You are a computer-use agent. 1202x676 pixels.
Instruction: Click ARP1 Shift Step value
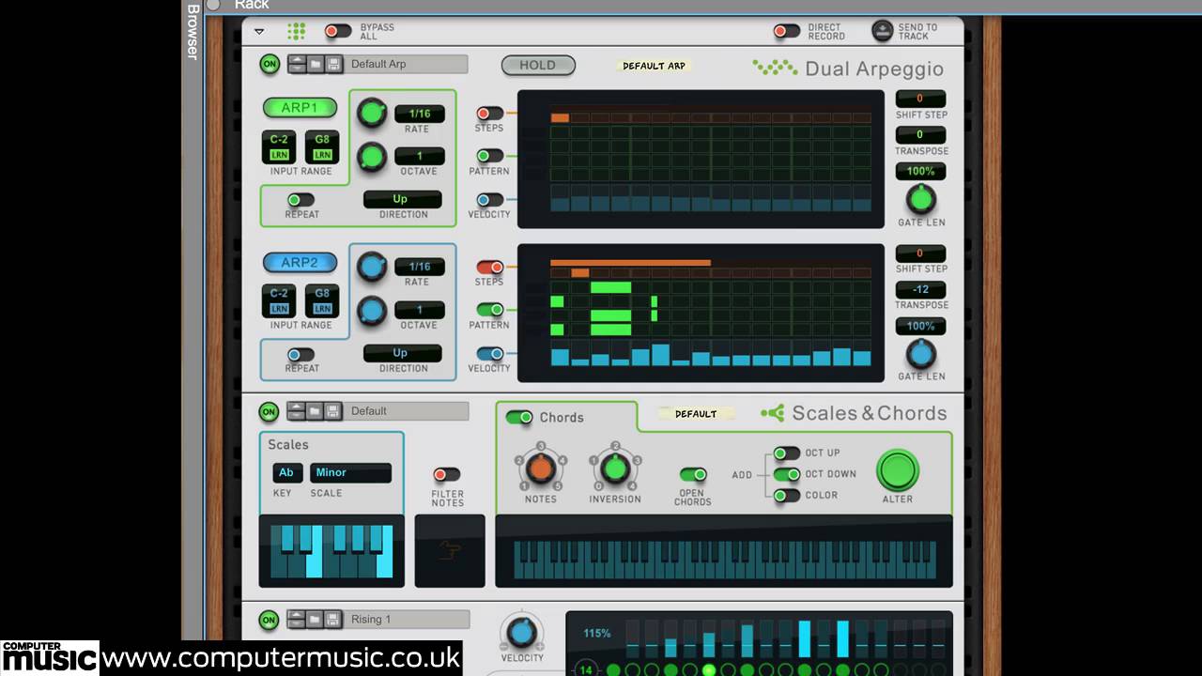click(920, 99)
